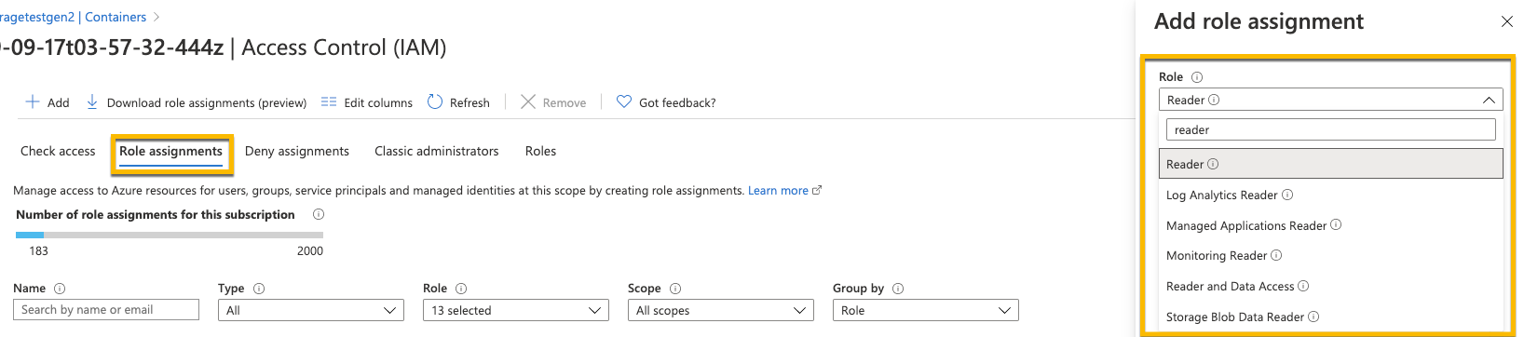Open the Type filter dropdown showing All

311,310
